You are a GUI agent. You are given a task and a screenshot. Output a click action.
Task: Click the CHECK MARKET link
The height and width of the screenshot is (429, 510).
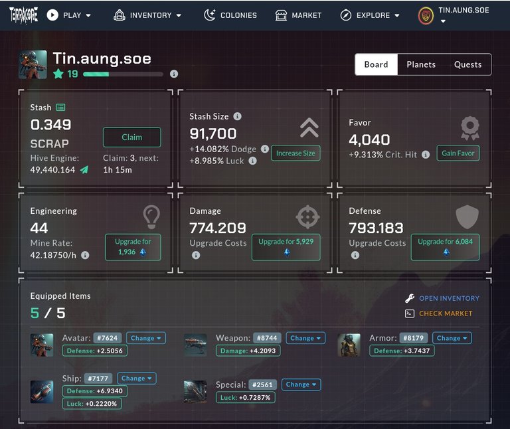[446, 313]
